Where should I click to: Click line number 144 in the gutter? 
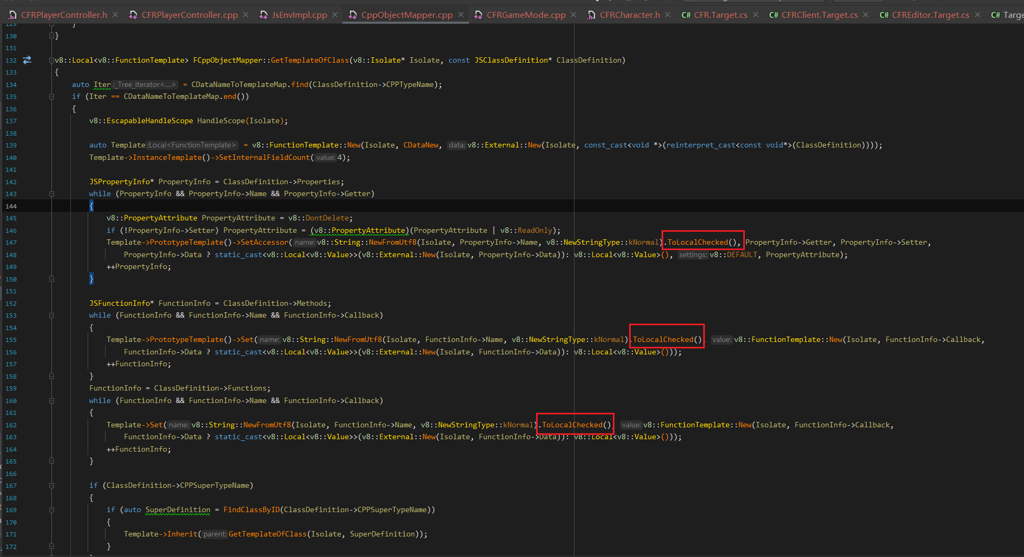(x=11, y=206)
